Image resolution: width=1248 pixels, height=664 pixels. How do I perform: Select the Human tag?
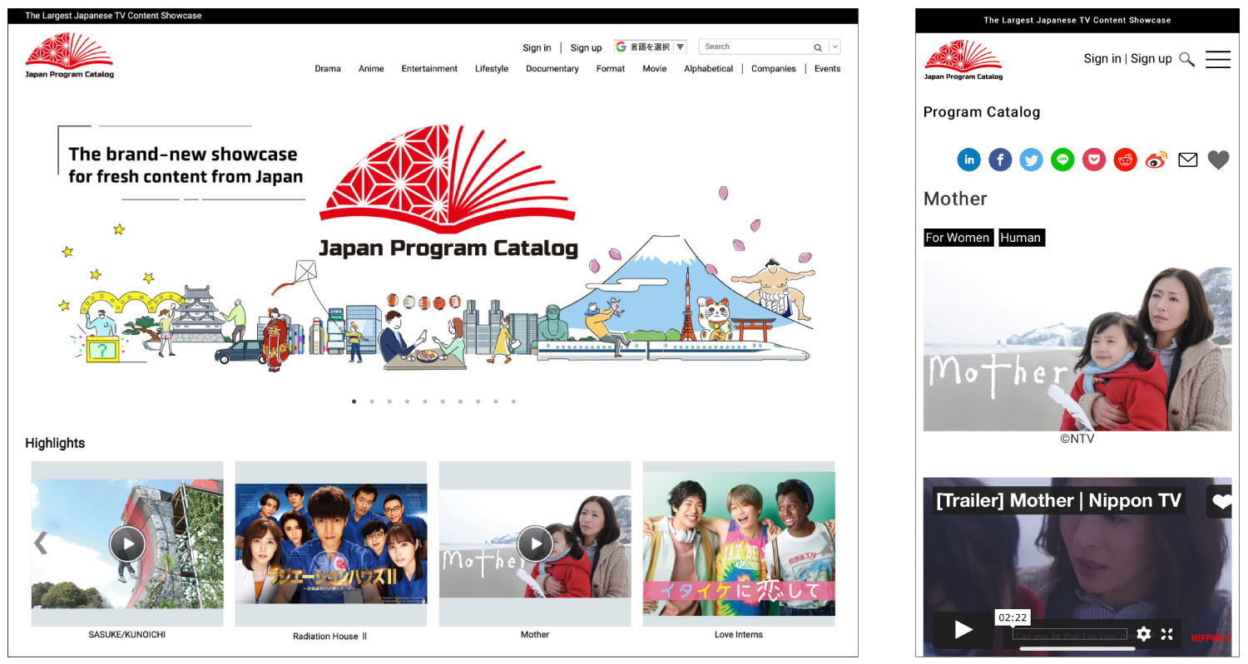click(x=1021, y=238)
